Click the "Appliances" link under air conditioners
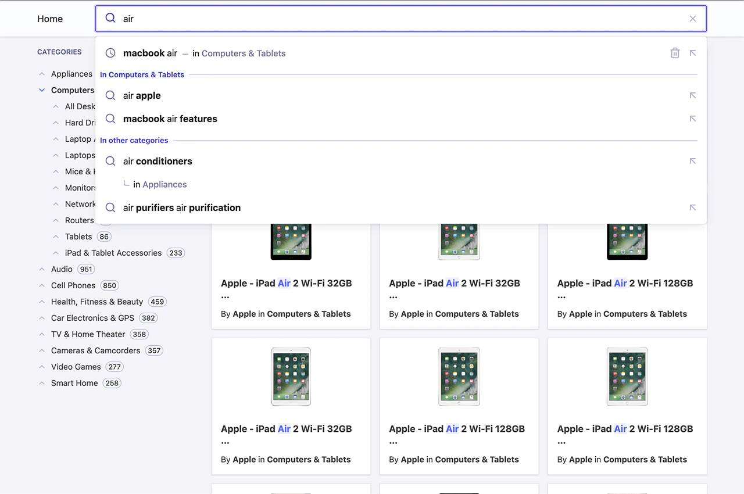This screenshot has height=494, width=744. [164, 184]
